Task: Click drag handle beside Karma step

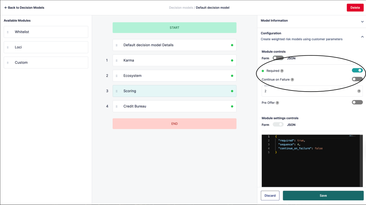Action: coord(117,60)
